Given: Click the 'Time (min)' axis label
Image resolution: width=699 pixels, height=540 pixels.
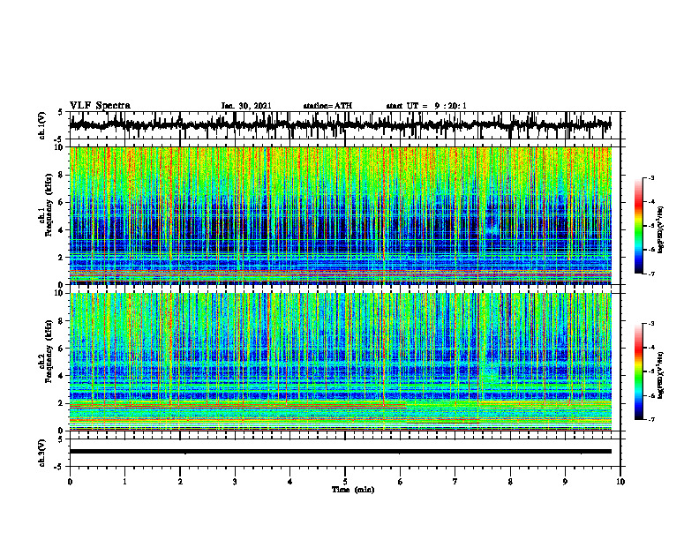Looking at the screenshot, I should point(353,490).
